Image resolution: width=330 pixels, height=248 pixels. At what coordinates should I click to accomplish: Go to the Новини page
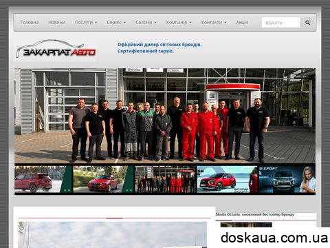56,22
